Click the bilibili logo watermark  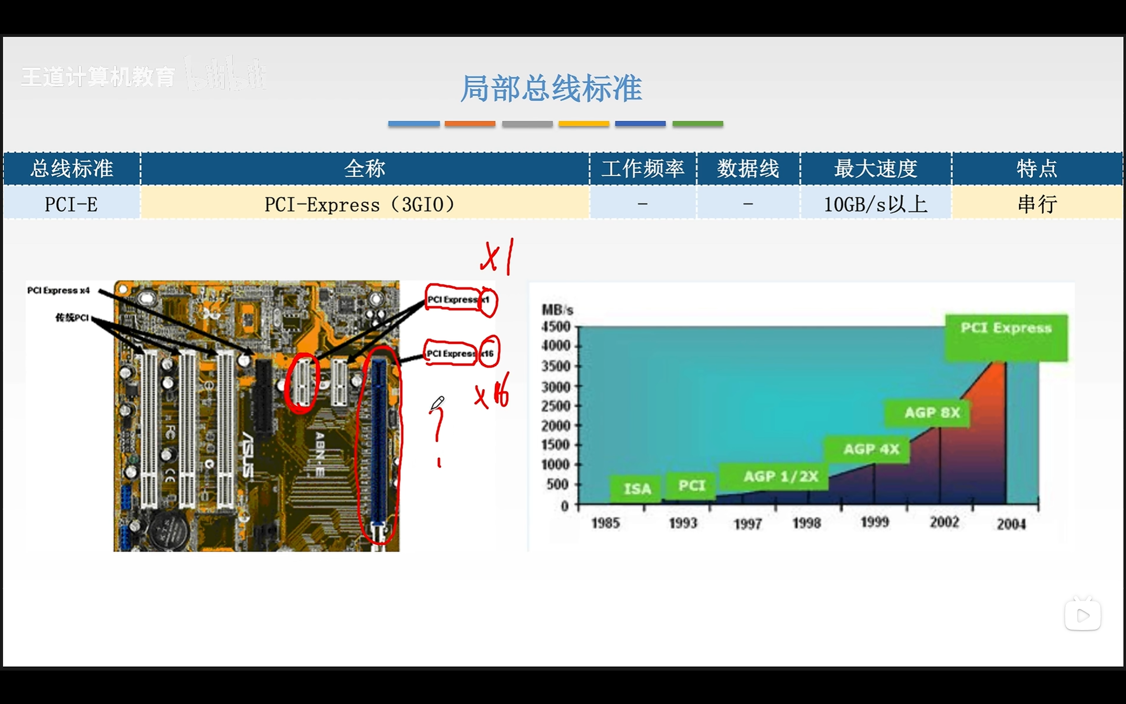coord(226,74)
